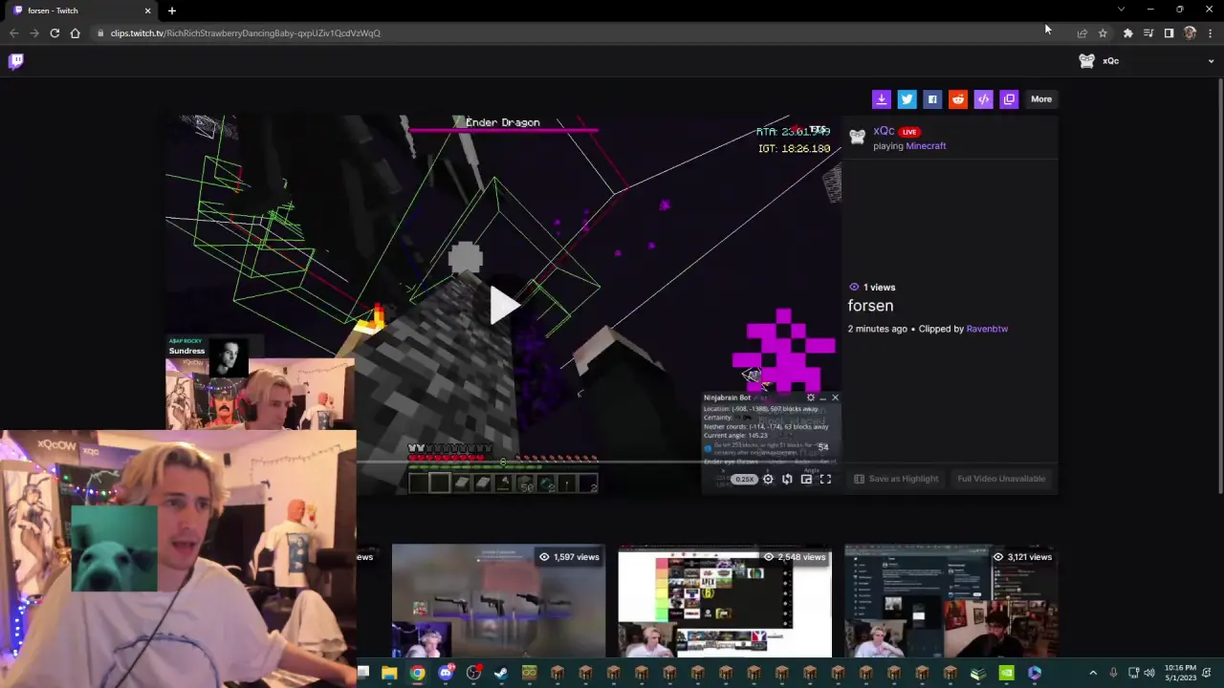Toggle the LIVE channel indicator badge
Viewport: 1224px width, 688px height.
pos(908,131)
